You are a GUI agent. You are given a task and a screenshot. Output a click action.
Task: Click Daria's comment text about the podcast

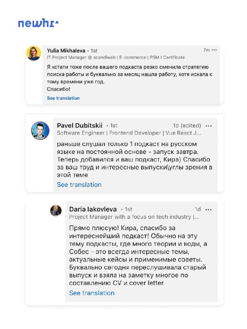click(x=138, y=255)
